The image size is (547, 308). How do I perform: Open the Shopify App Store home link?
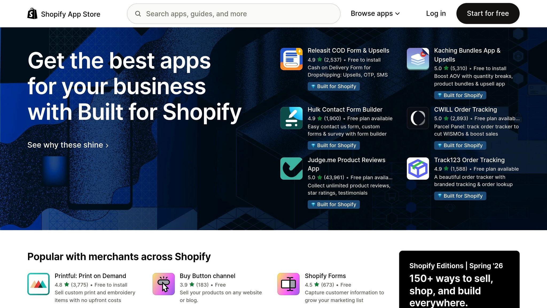64,14
